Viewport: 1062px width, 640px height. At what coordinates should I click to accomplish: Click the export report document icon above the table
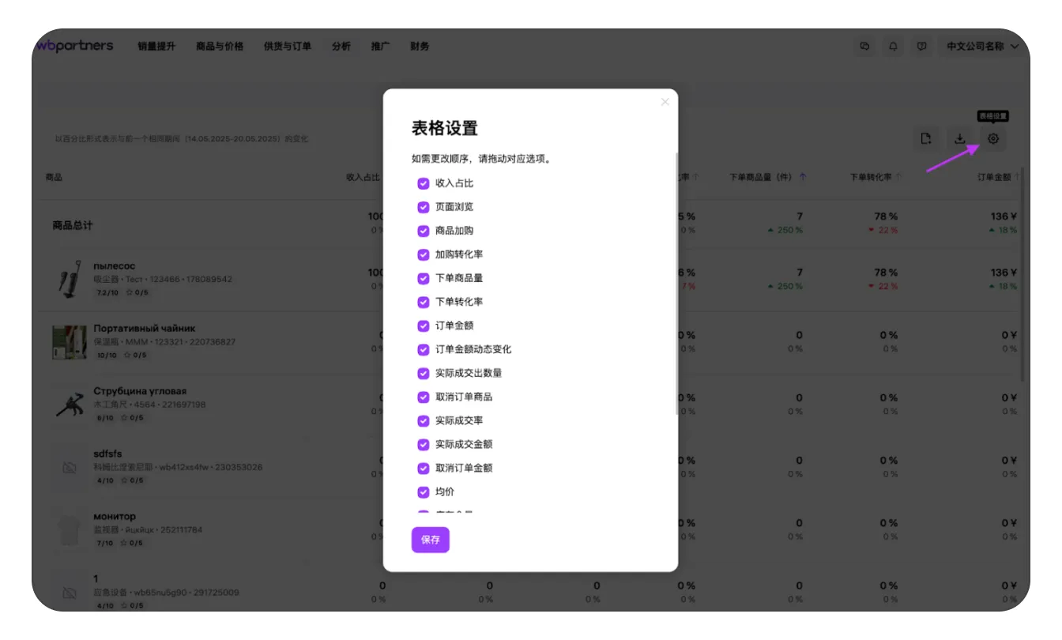click(926, 138)
